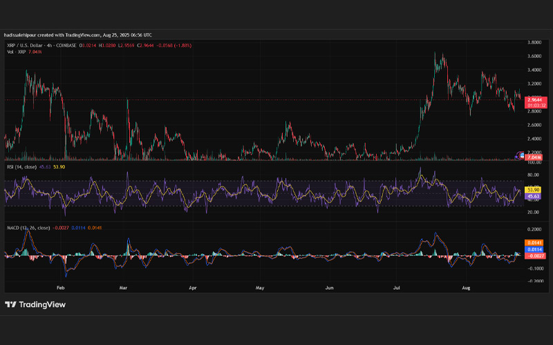This screenshot has width=553, height=345.
Task: Click the purple 45.63 RSI axis label
Action: pyautogui.click(x=534, y=197)
